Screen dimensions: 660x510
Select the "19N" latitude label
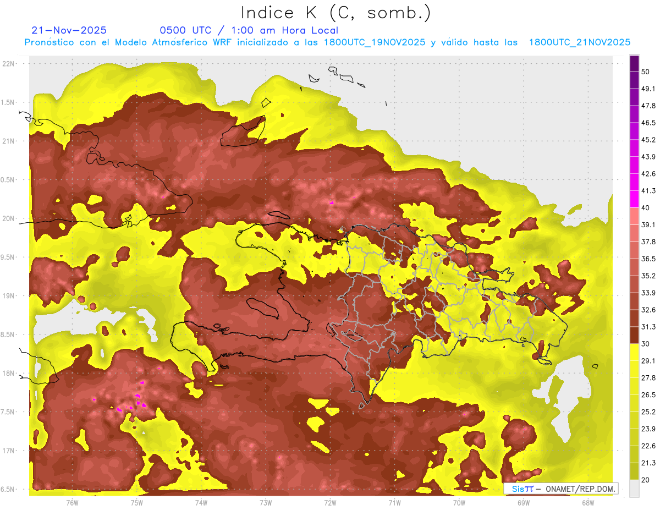tap(9, 296)
